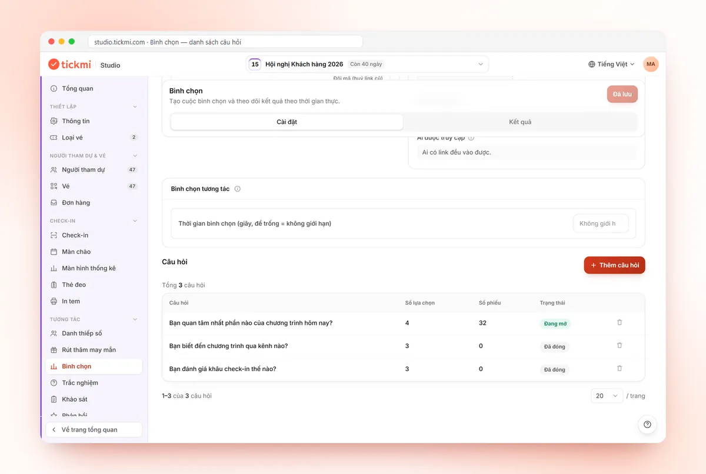This screenshot has height=474, width=706.
Task: Open Đơn hàng in sidebar
Action: [94, 203]
